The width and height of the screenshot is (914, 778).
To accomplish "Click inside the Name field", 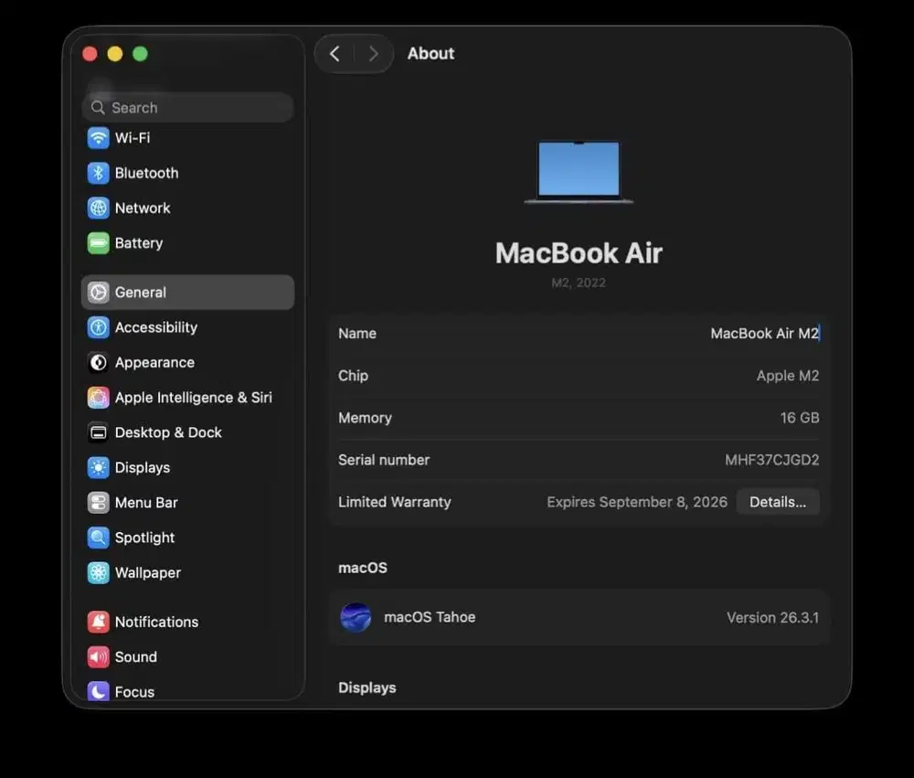I will click(x=765, y=334).
